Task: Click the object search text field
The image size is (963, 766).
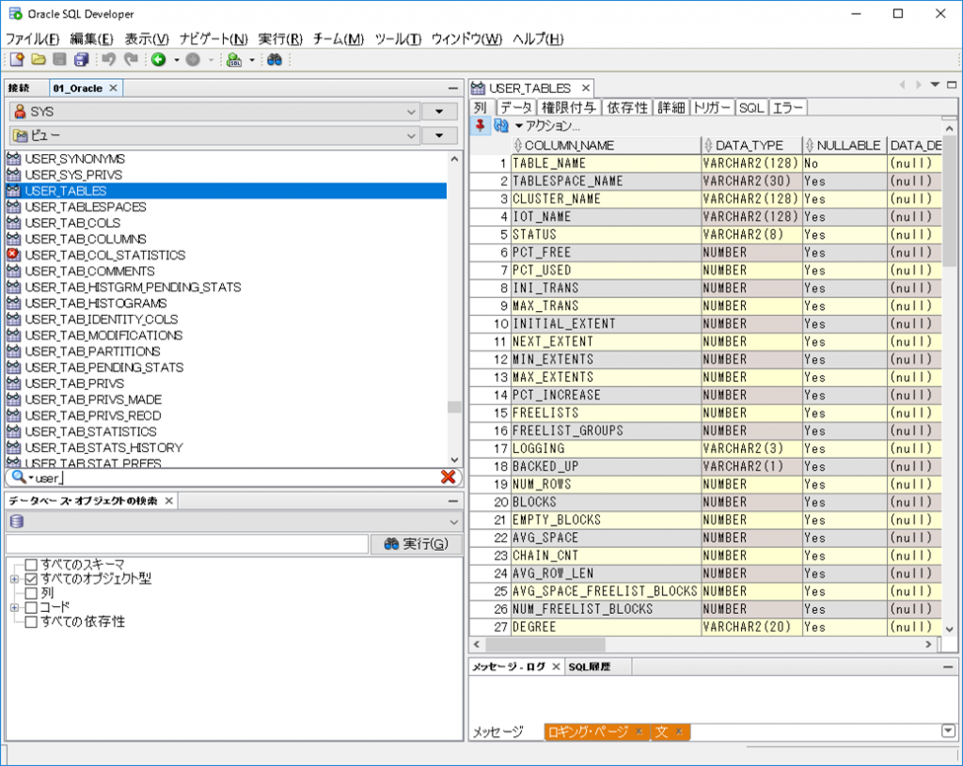Action: pos(187,544)
